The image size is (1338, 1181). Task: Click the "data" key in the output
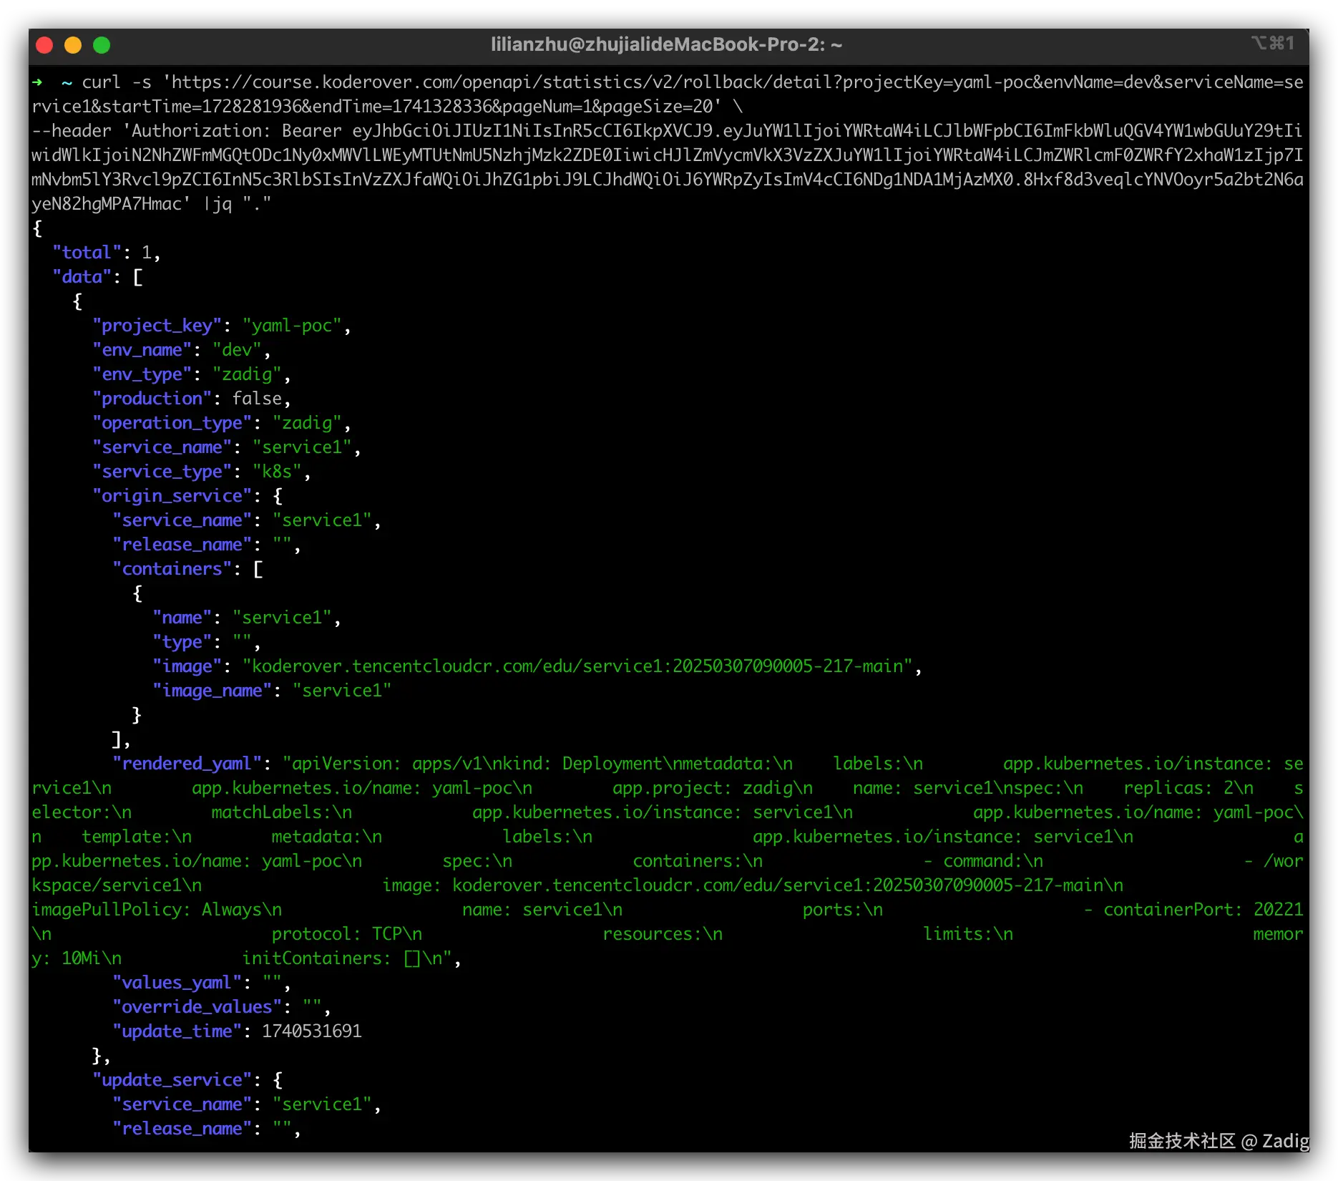coord(82,277)
